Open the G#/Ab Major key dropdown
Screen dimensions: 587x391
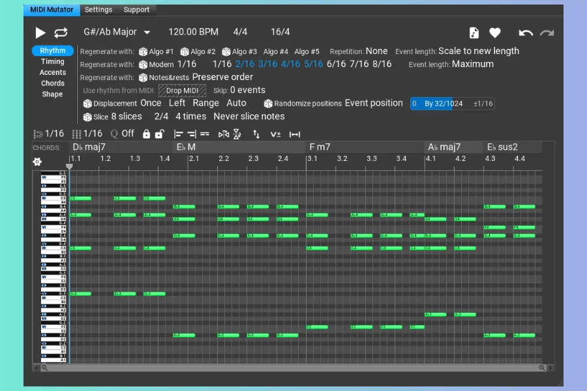117,32
